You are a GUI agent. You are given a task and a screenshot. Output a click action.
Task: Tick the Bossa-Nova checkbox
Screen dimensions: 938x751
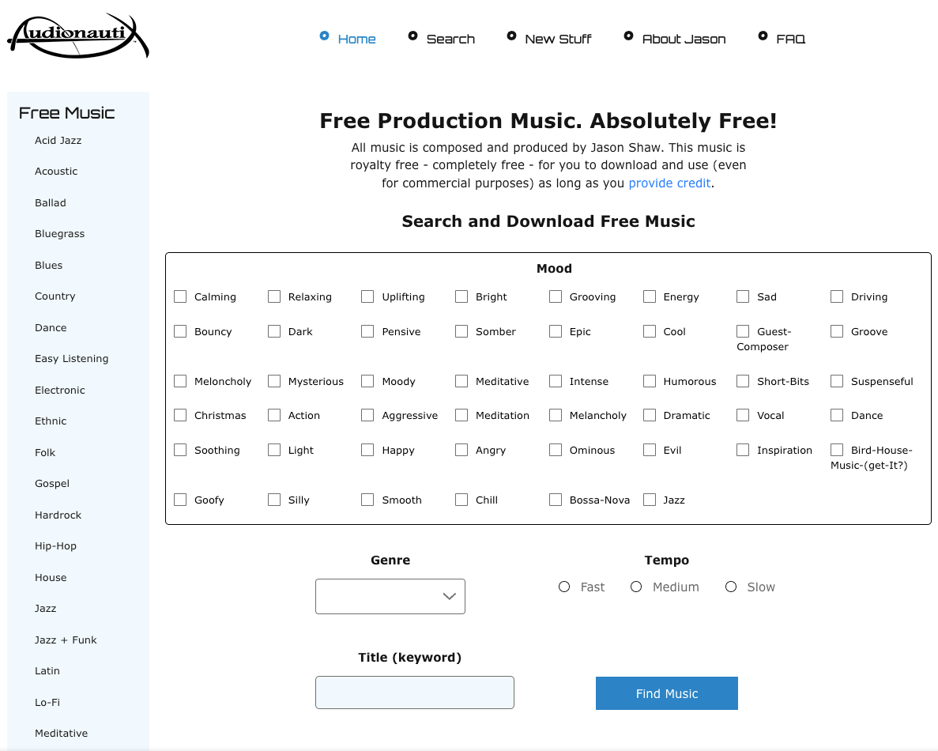pos(556,500)
